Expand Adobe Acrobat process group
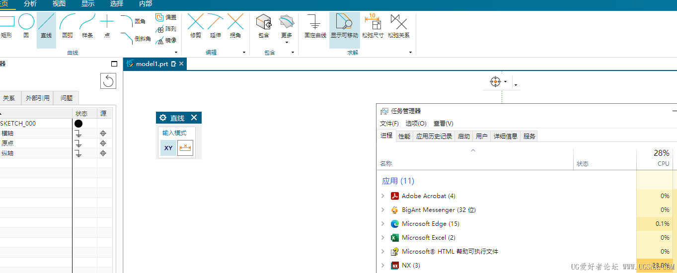677x273 pixels. point(382,196)
